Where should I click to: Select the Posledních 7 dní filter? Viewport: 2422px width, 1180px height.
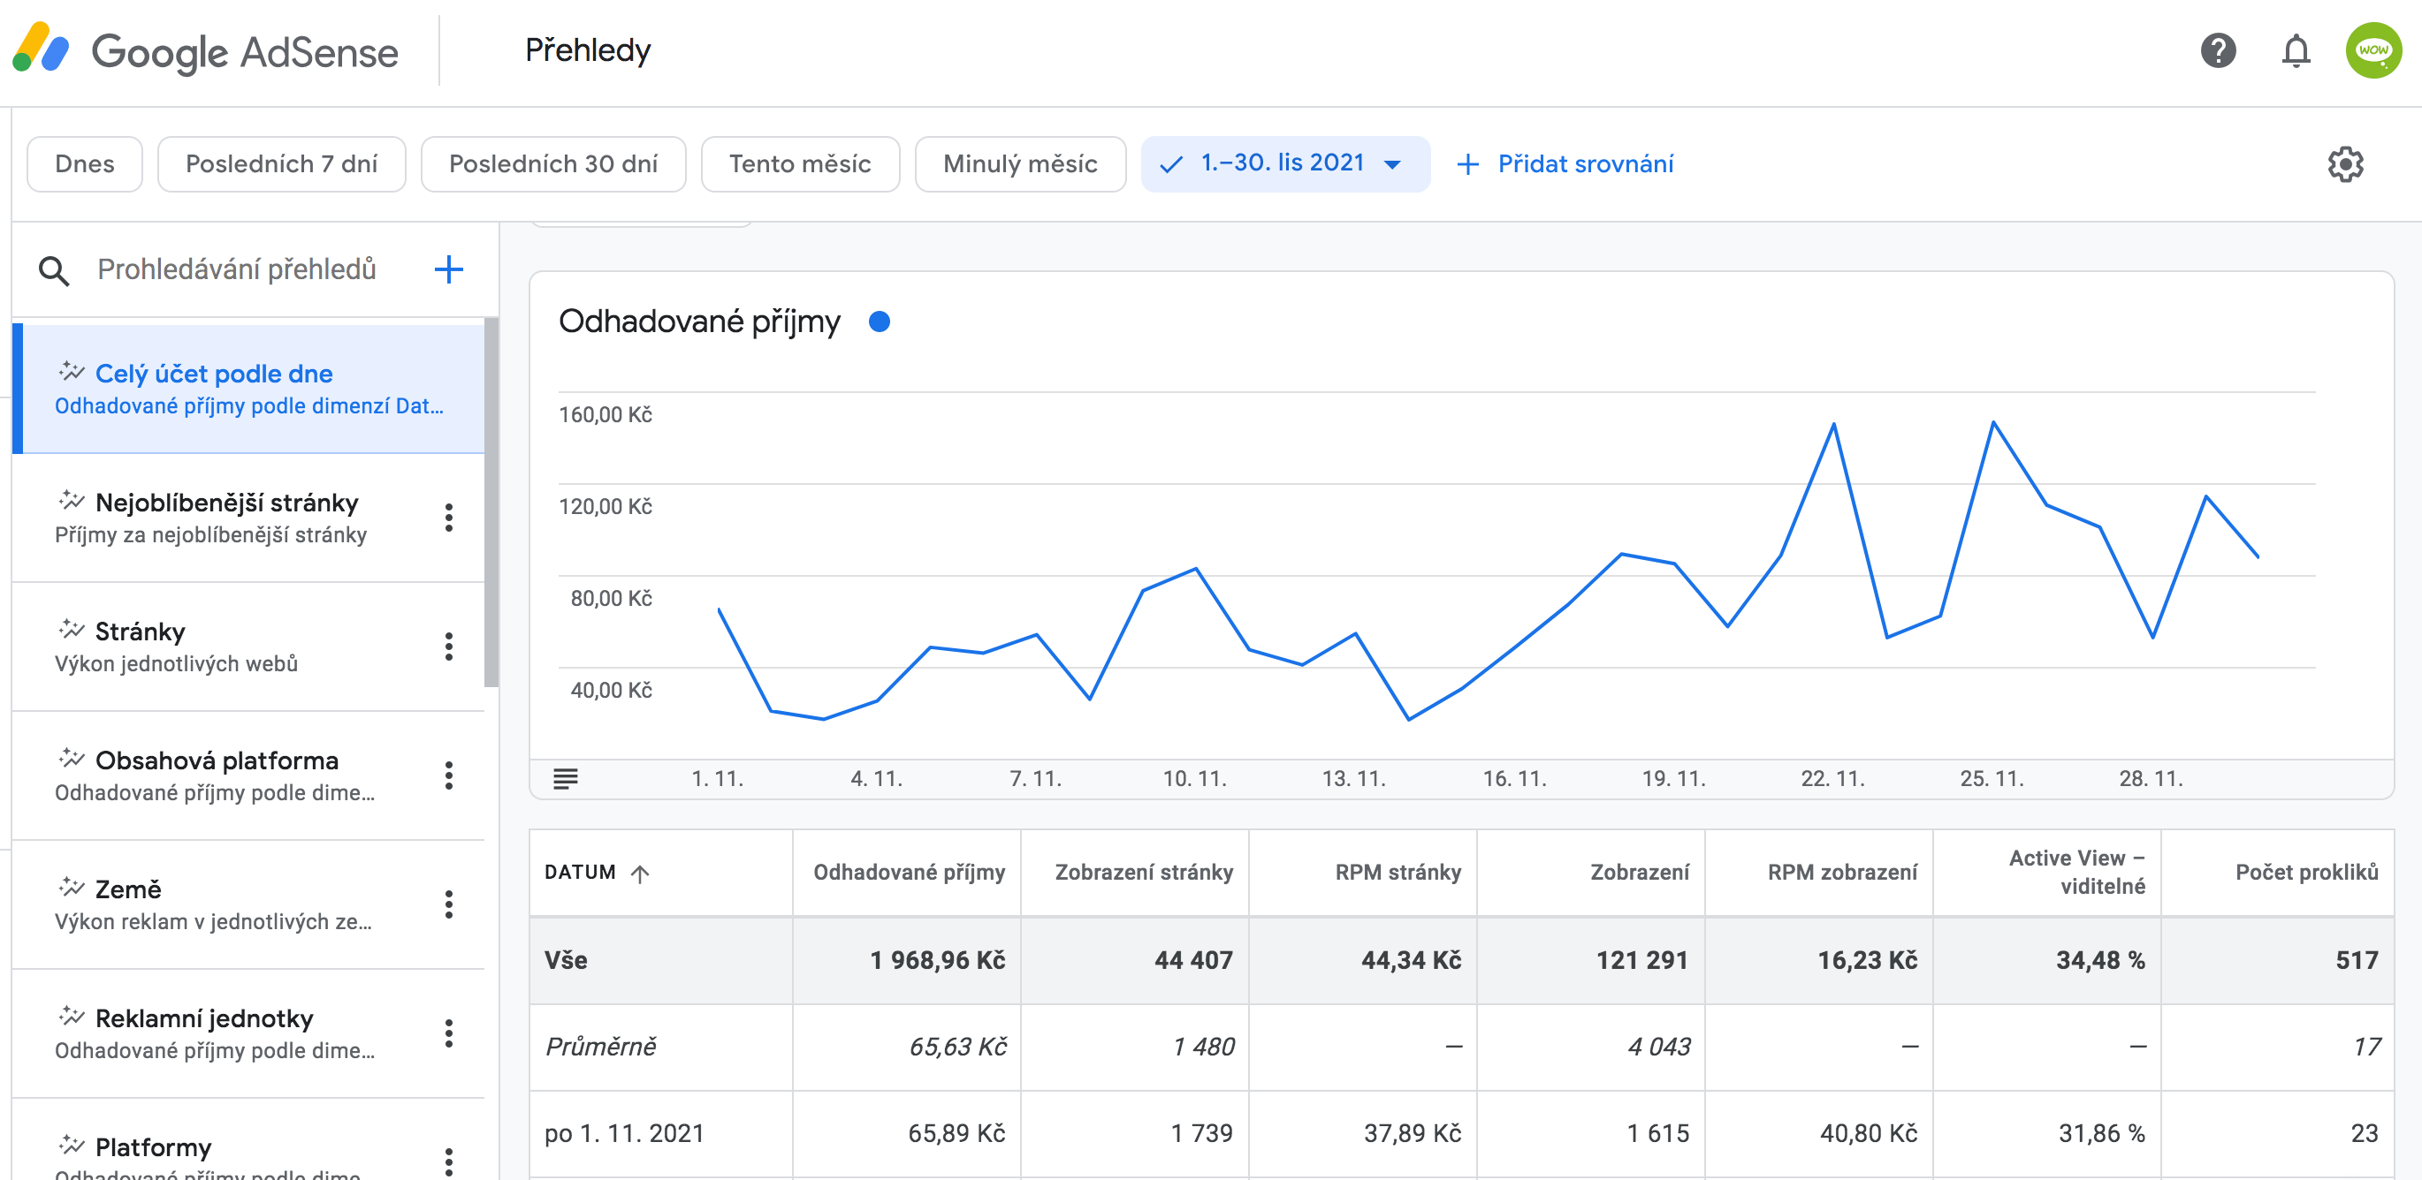click(281, 164)
